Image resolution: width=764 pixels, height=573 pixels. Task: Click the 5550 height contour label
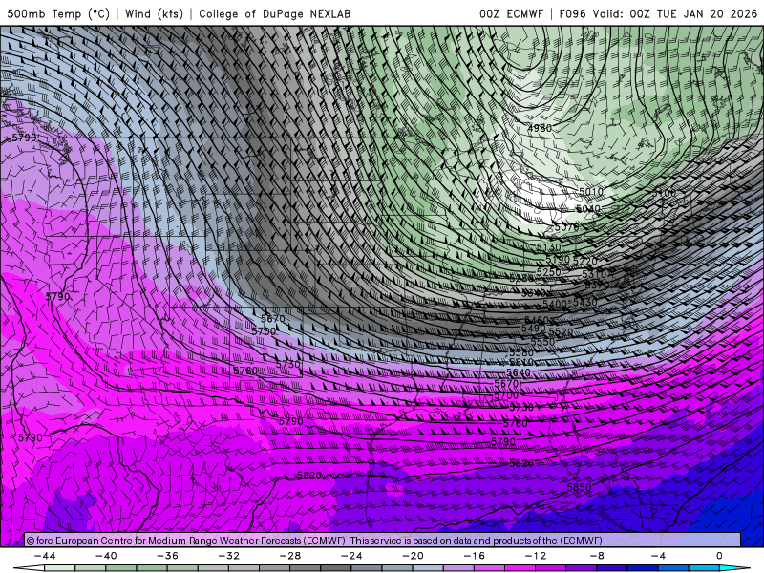542,342
